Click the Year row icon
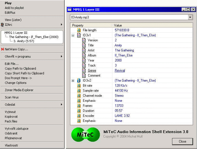The image size is (197, 149). pyautogui.click(x=84, y=60)
